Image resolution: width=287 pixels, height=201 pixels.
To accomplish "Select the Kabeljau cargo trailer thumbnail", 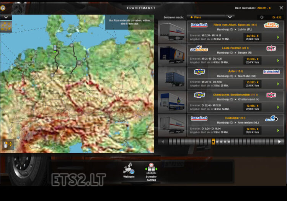I will click(172, 32).
